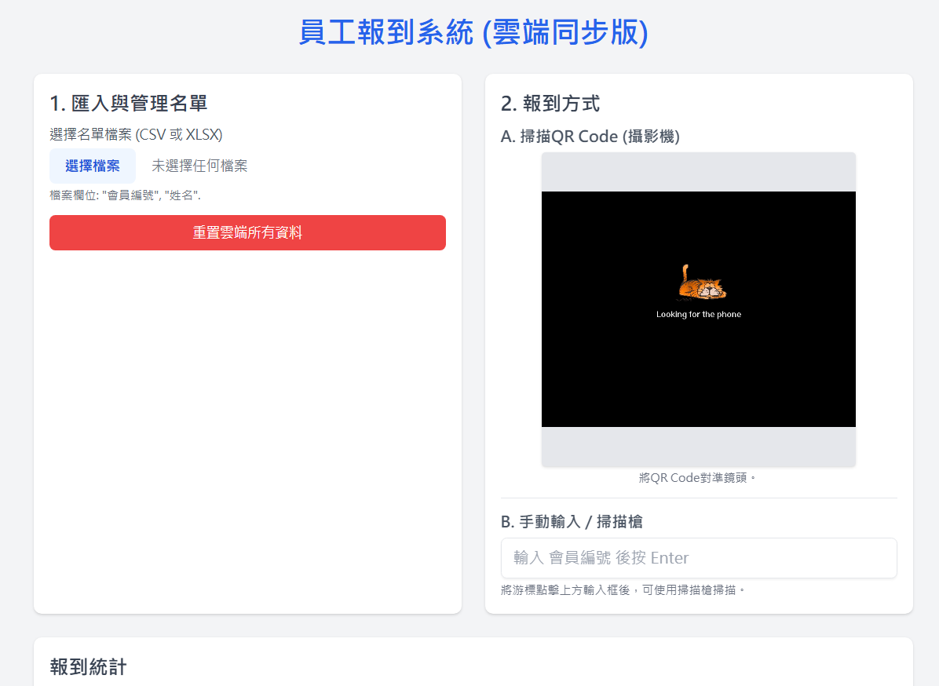
Task: Click the grey band above camera video
Action: click(x=698, y=172)
